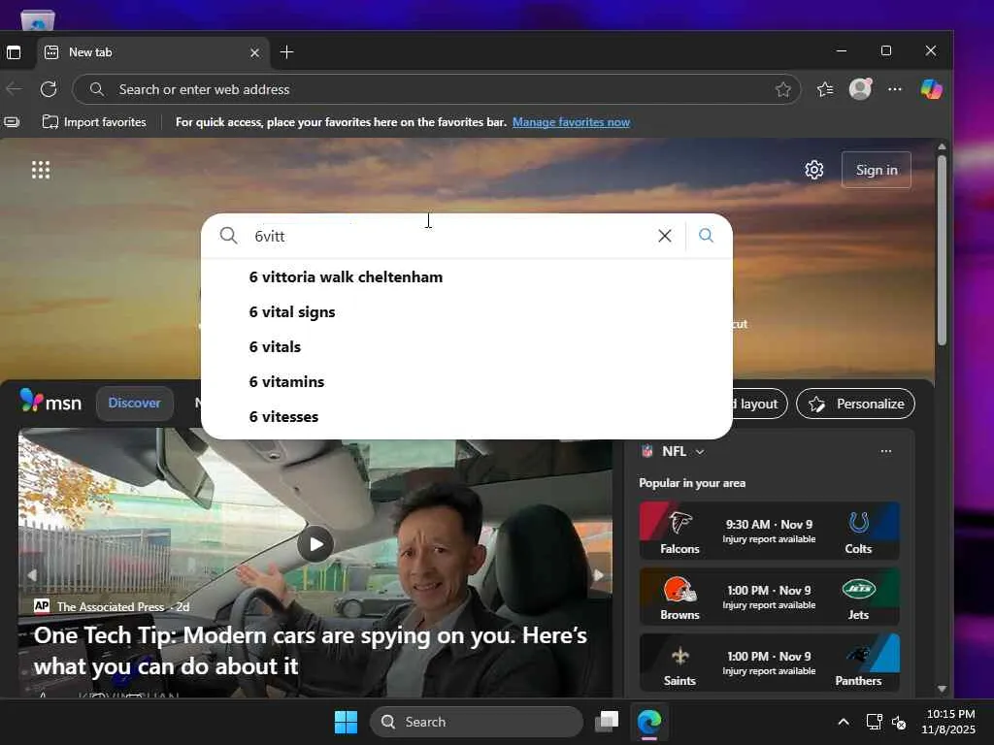994x745 pixels.
Task: Open Falcons vs Colts game card
Action: (769, 531)
